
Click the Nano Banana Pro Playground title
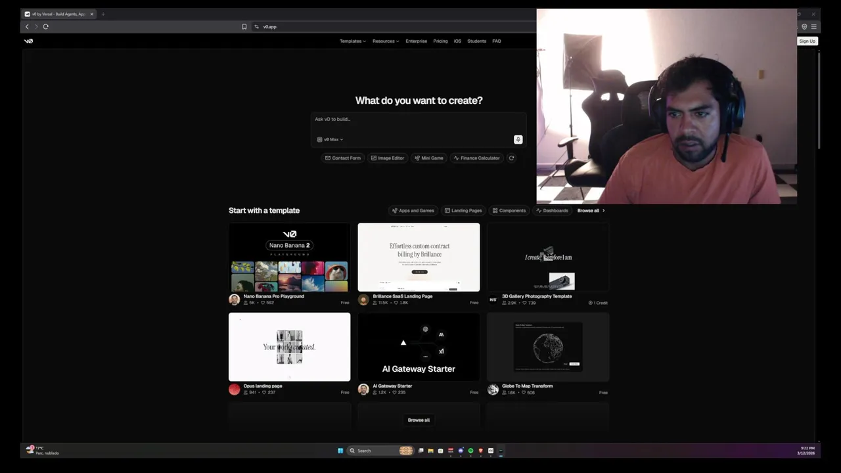[x=273, y=296]
